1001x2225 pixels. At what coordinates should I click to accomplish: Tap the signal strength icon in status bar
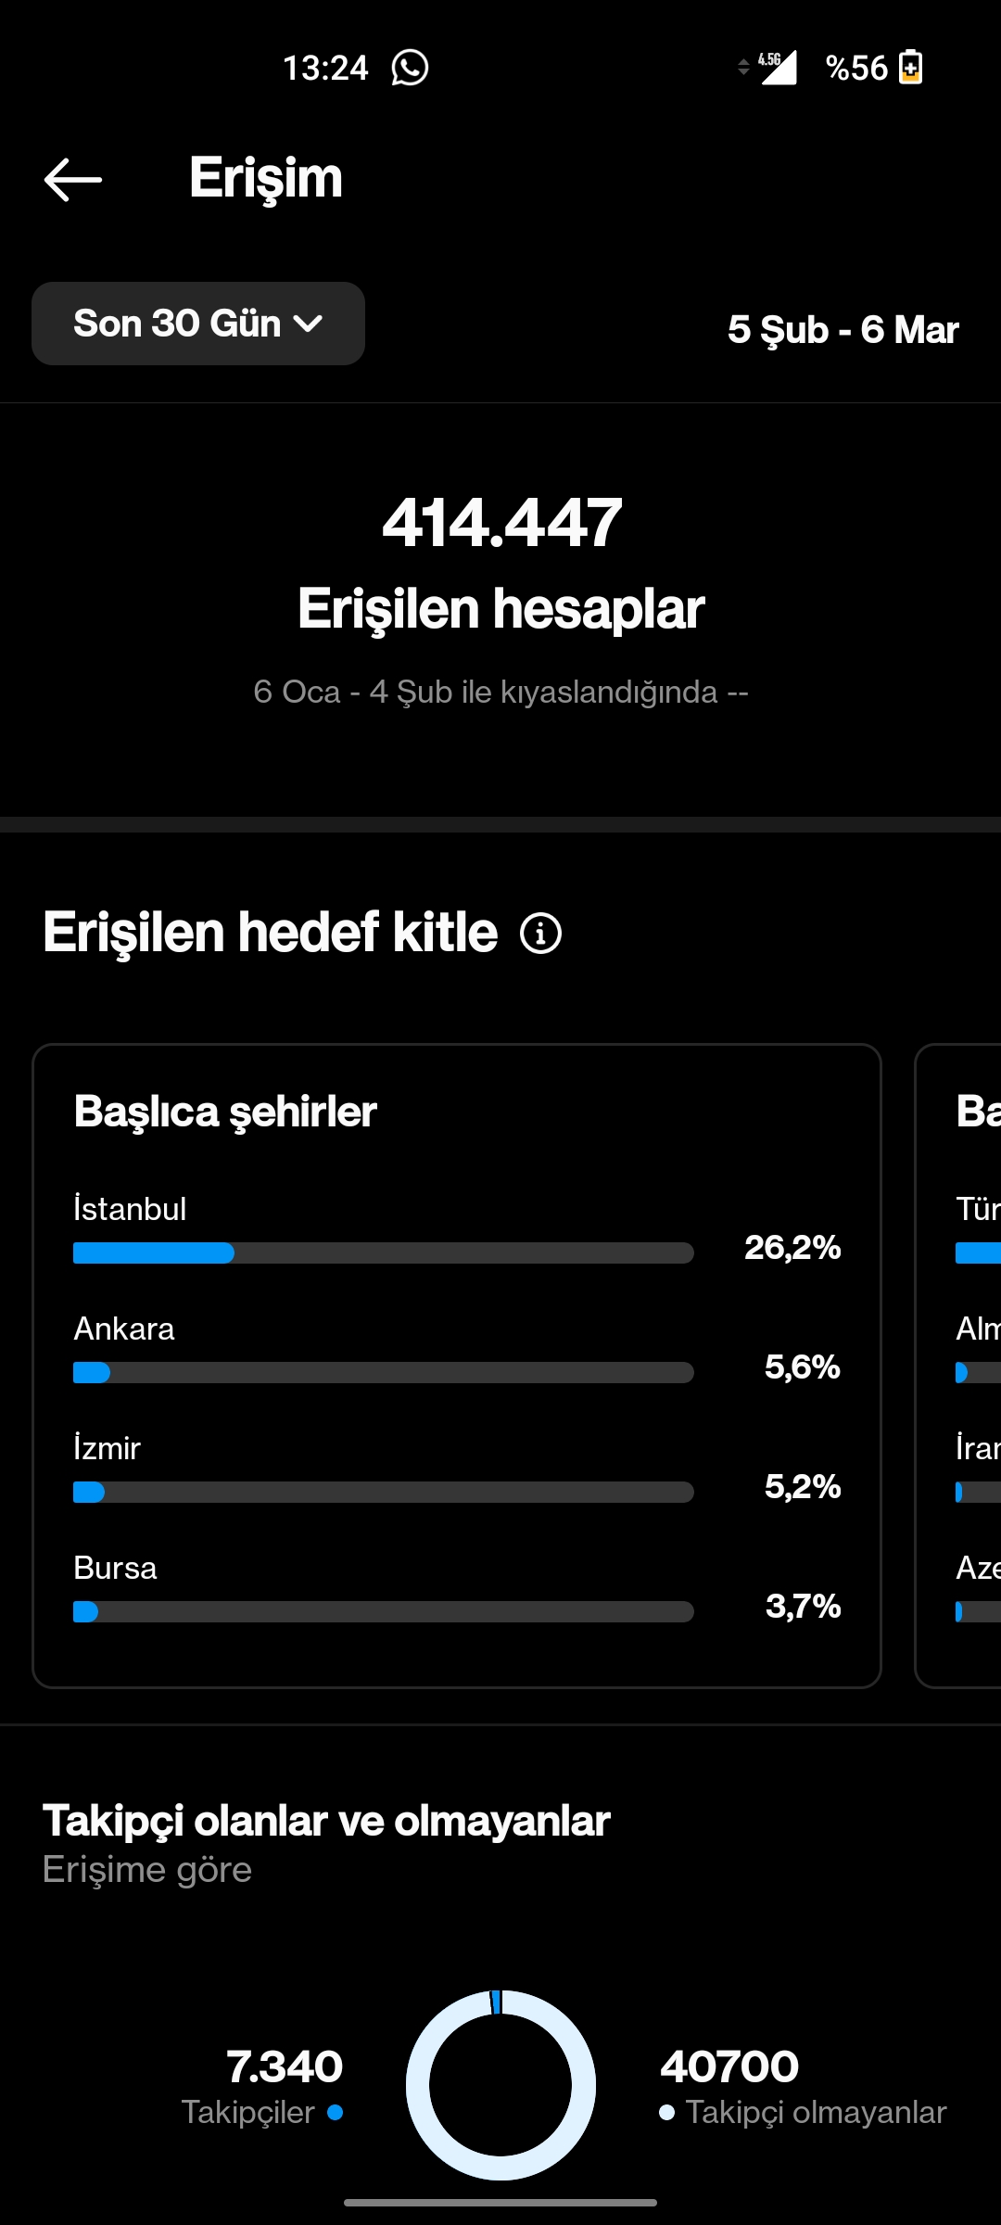pyautogui.click(x=778, y=68)
